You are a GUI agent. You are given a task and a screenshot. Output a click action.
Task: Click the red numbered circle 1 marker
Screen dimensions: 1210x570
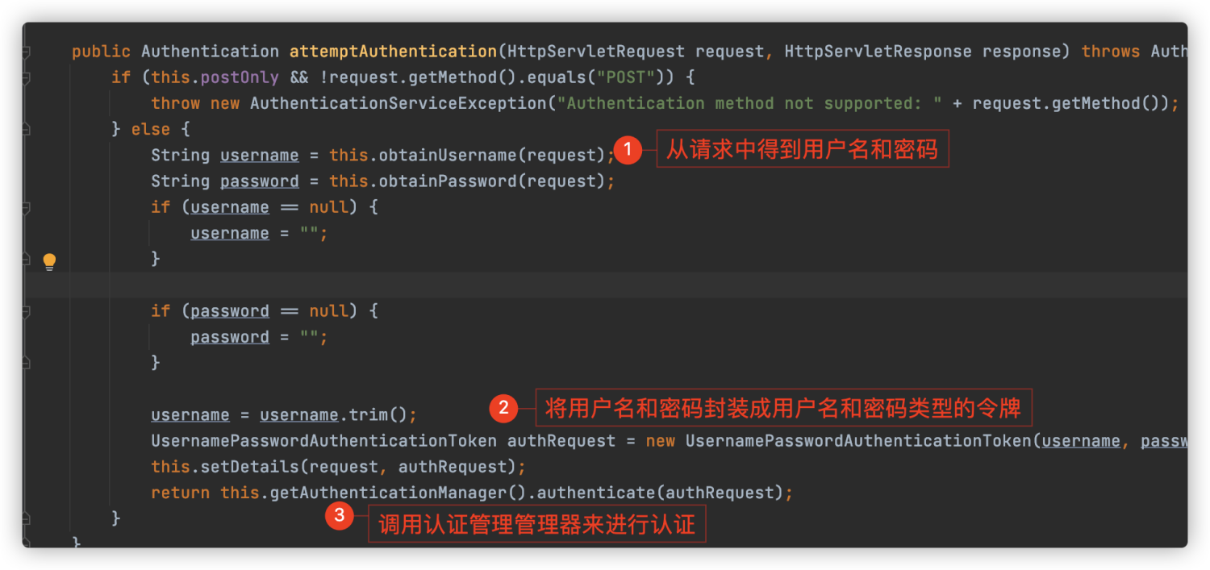627,150
